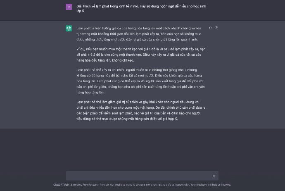This screenshot has height=191, width=285.
Task: Click the thumbs up icon on the response
Action: (211, 28)
